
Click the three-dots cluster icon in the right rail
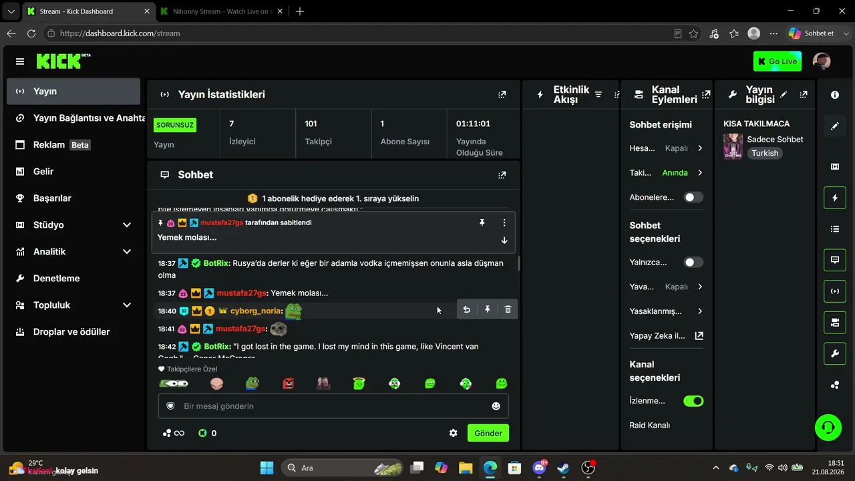pyautogui.click(x=835, y=385)
